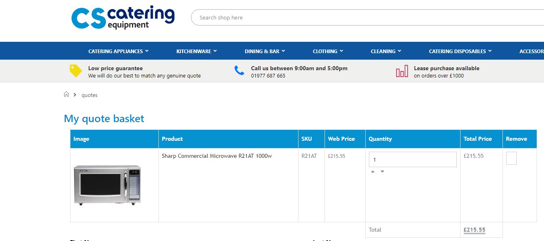Screen dimensions: 544x241
Task: Open the Catering Disposables menu
Action: pyautogui.click(x=460, y=51)
